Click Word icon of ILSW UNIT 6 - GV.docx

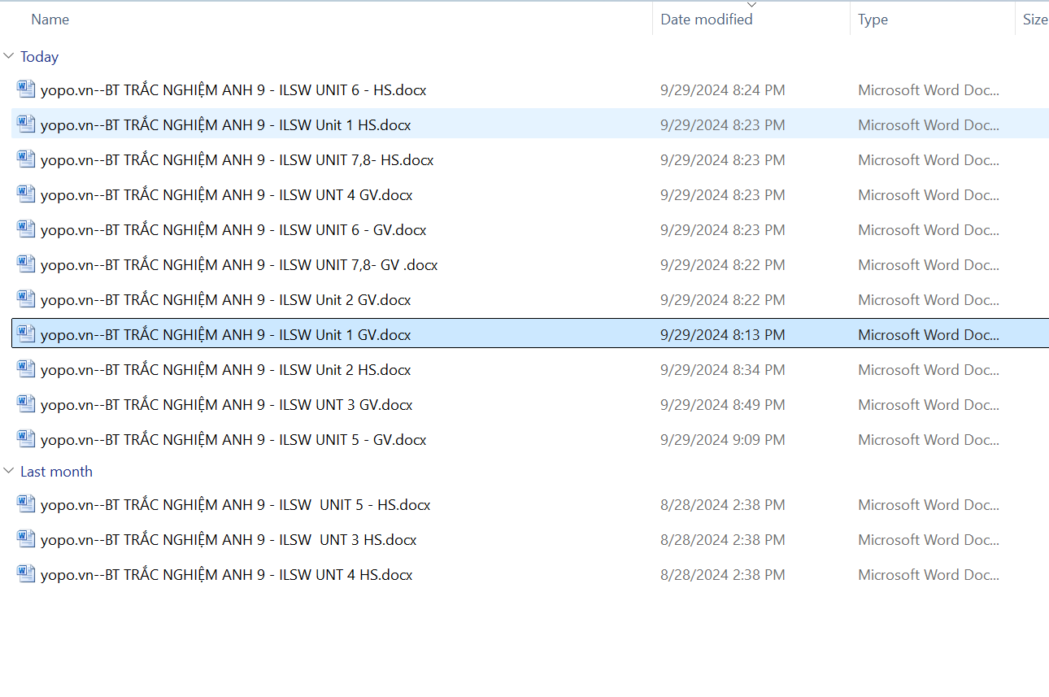(x=26, y=229)
